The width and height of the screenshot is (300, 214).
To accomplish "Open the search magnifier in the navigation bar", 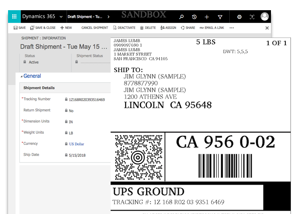I will coord(181,17).
